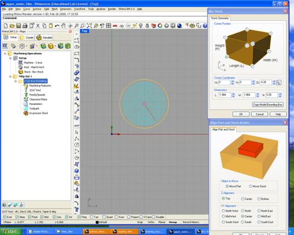
Task: Click the Undo arrow icon
Action: tap(57, 26)
